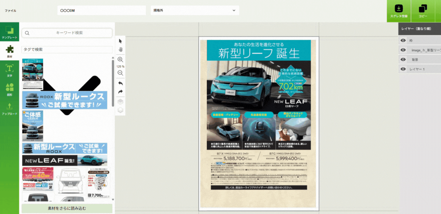Pick the 新型ルークス ROOX banner thumbnail

[64, 100]
